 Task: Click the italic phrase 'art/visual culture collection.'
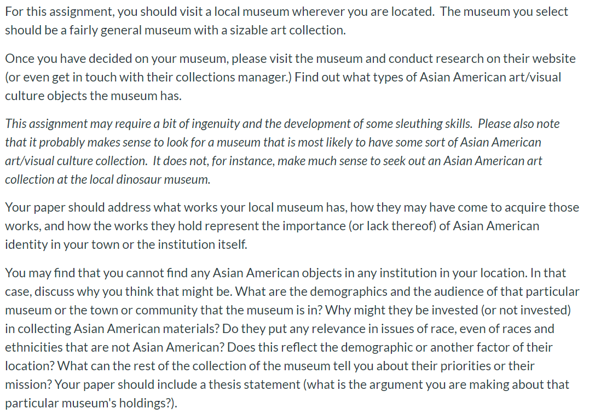point(76,161)
